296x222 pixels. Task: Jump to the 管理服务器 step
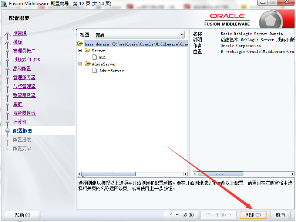tap(24, 77)
